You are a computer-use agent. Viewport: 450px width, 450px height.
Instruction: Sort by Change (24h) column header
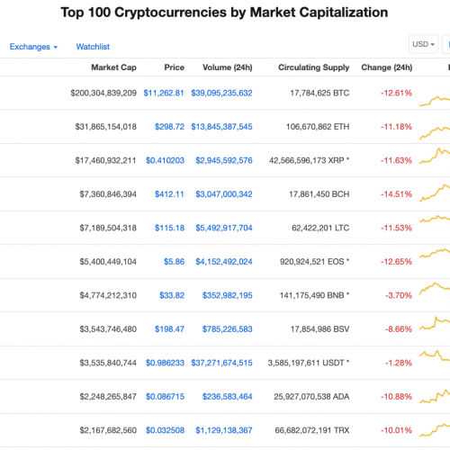387,67
